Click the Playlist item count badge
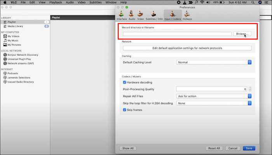Viewport: 272px width, 155px height. pos(47,22)
